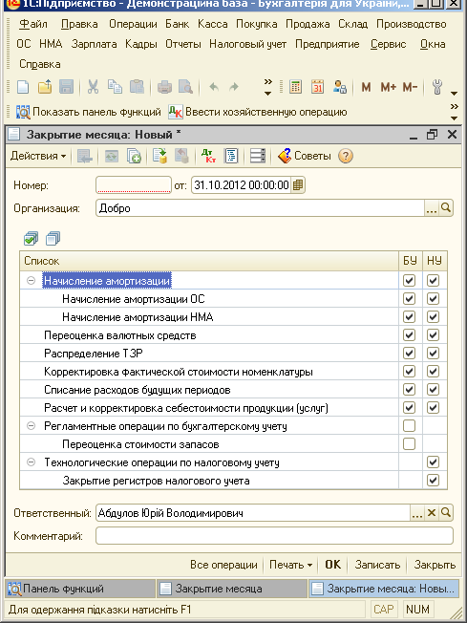Switch to the Панель функций window tab
The image size is (467, 623).
[81, 589]
